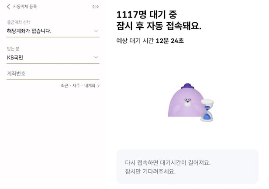Viewport: 269px width, 189px height.
Task: Click the 다시 접속하면 대기시간이 길어져요 notice
Action: click(168, 162)
